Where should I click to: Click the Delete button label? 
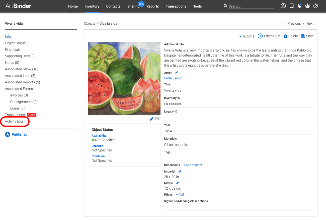(293, 36)
